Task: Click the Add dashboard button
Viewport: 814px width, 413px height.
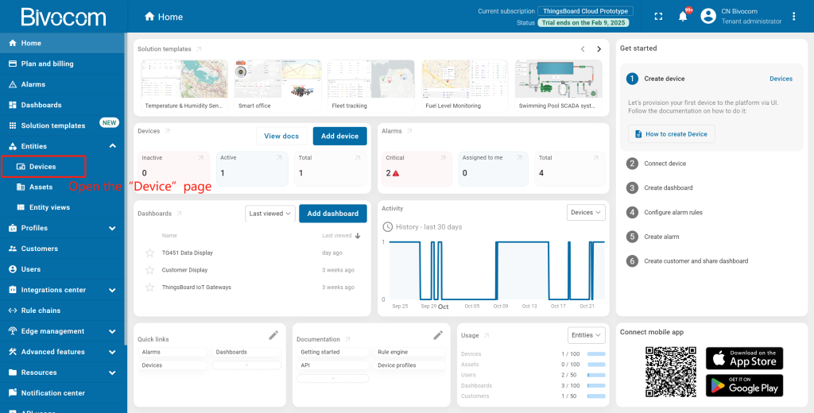Action: click(333, 213)
